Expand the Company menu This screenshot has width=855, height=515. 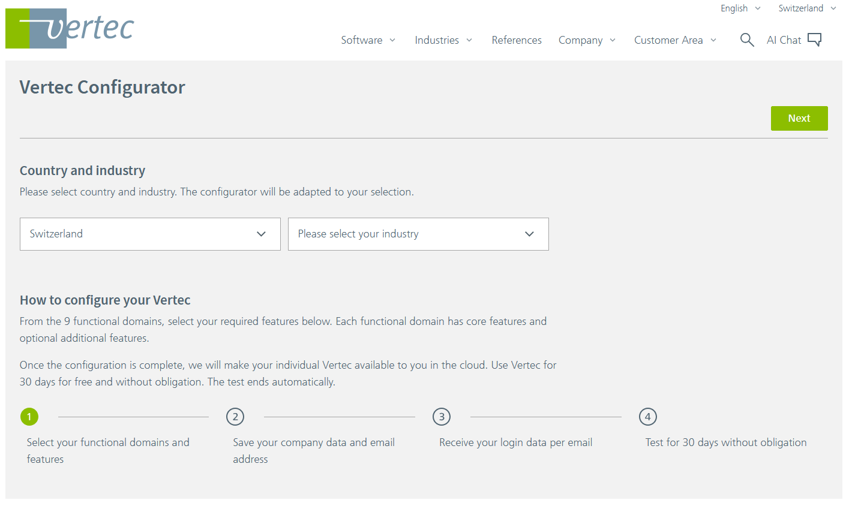587,40
